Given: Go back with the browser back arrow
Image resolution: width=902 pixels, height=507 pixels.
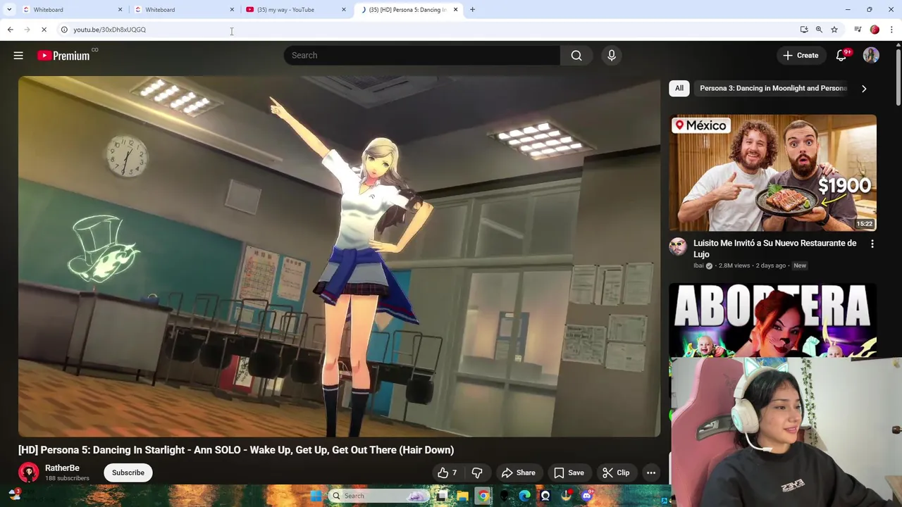Looking at the screenshot, I should tap(10, 30).
